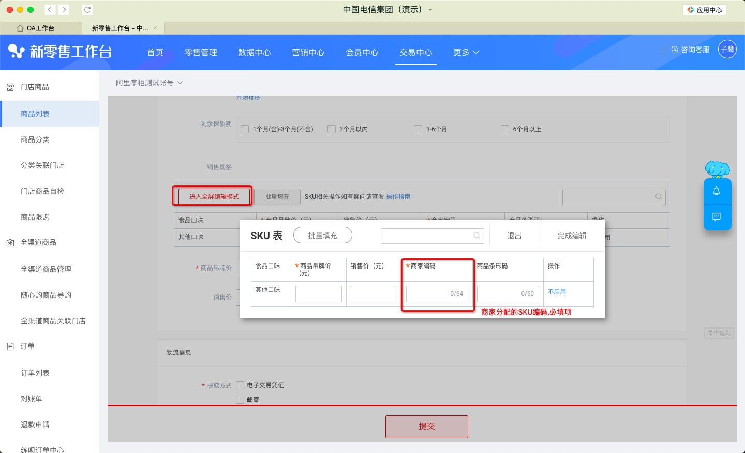
Task: Switch to the OA工作台 tab
Action: (41, 28)
